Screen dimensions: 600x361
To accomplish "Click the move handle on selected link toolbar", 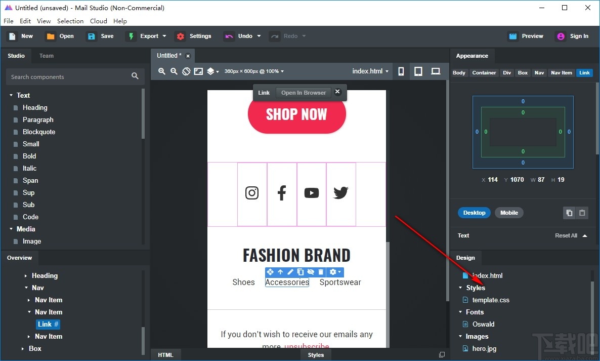I will [270, 272].
